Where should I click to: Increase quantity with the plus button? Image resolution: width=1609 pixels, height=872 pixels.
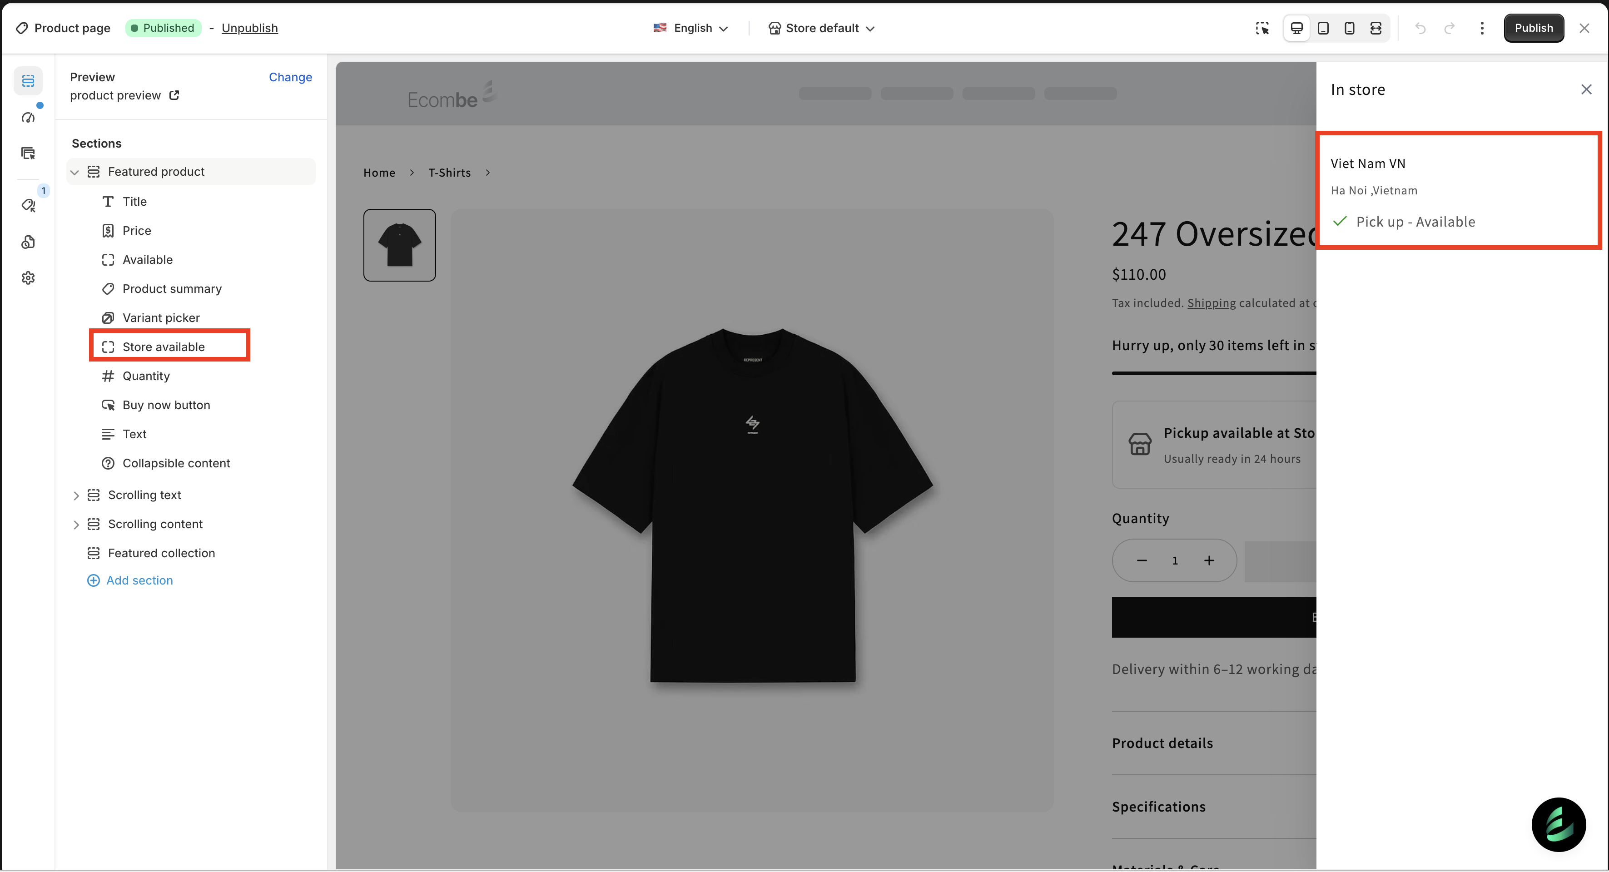1209,560
